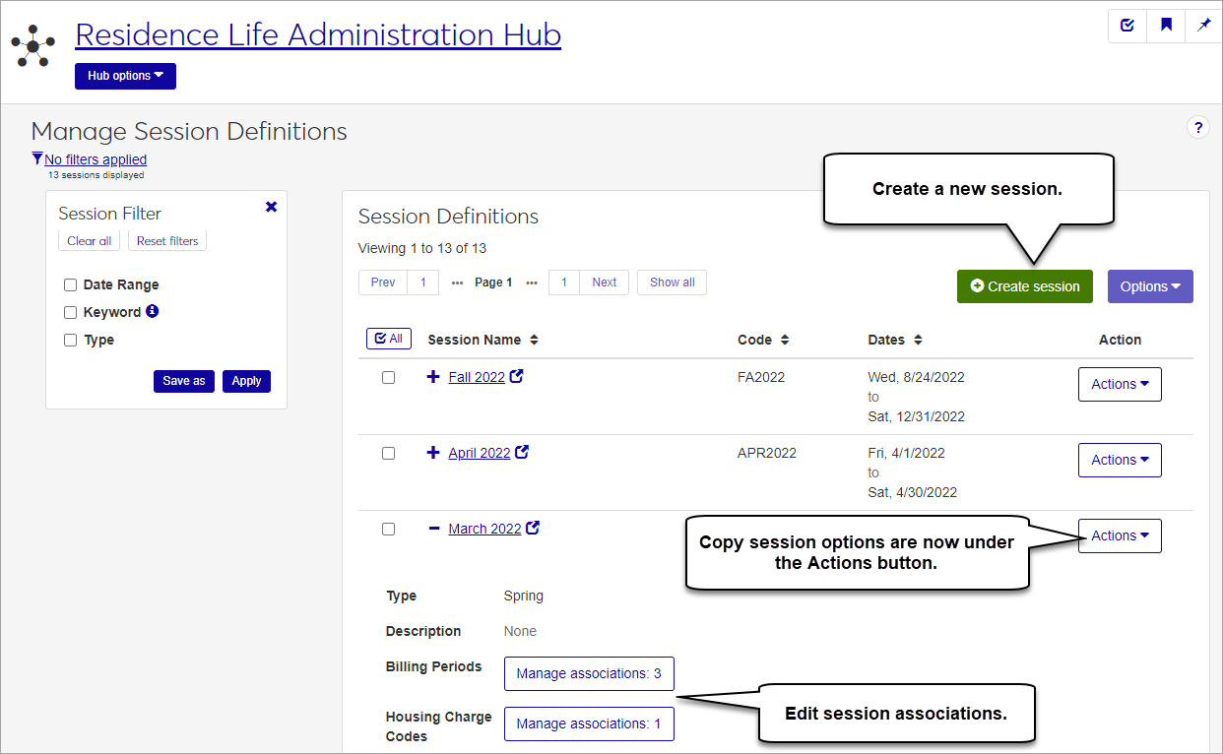Open the Hub options dropdown
Viewport: 1223px width, 754px height.
[x=125, y=76]
